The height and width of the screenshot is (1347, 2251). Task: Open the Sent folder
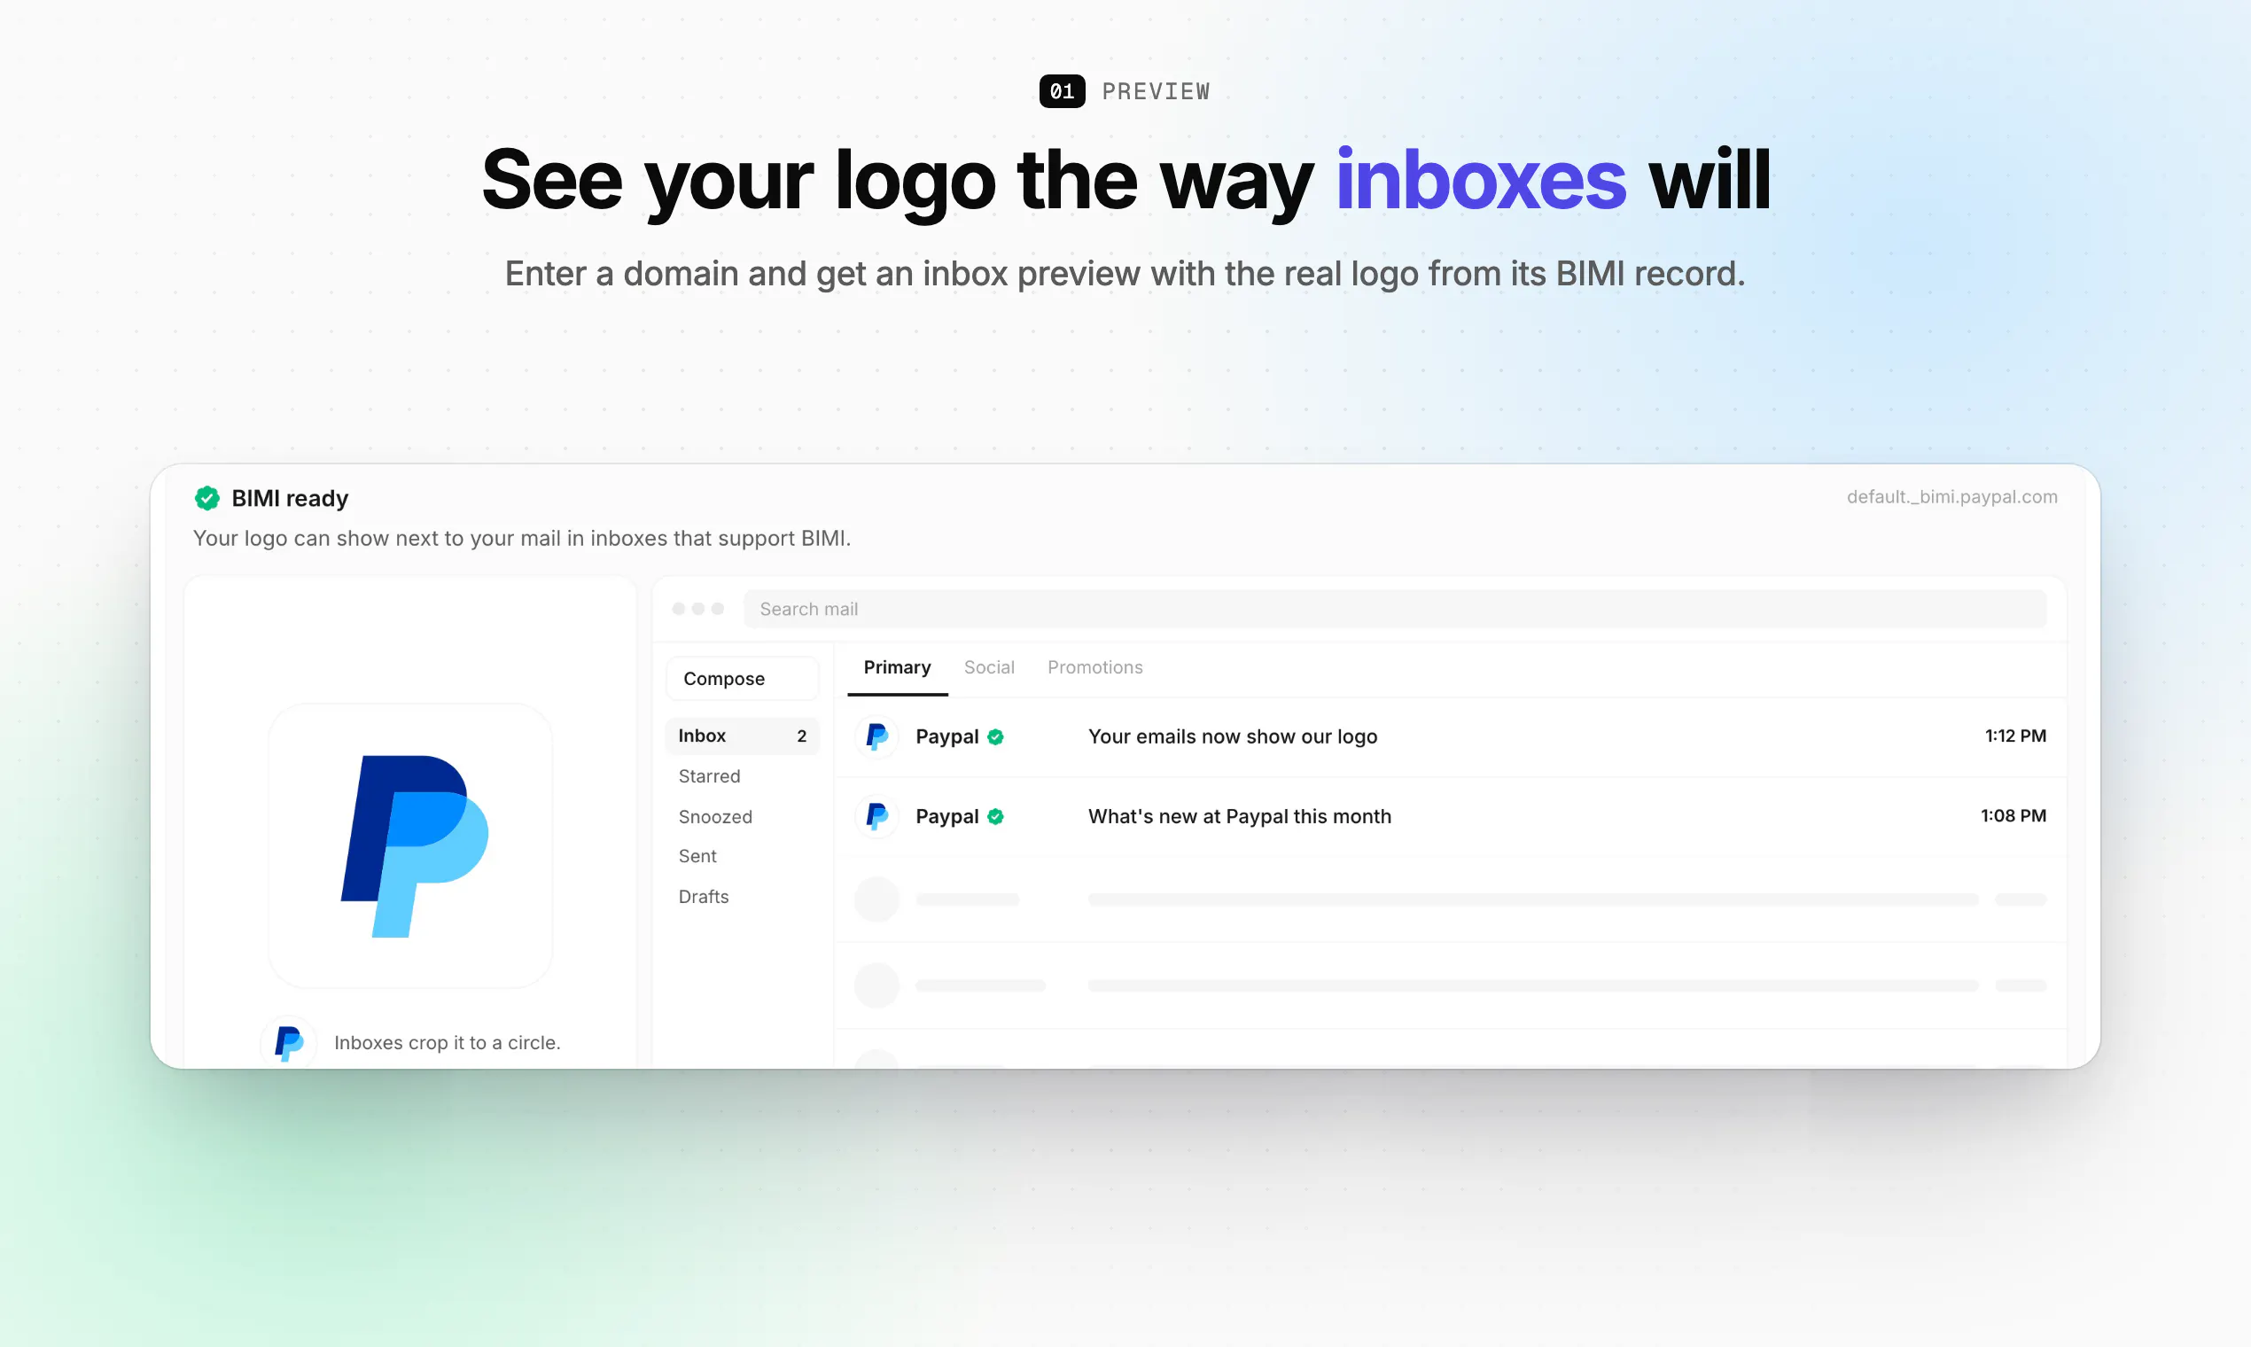(697, 856)
